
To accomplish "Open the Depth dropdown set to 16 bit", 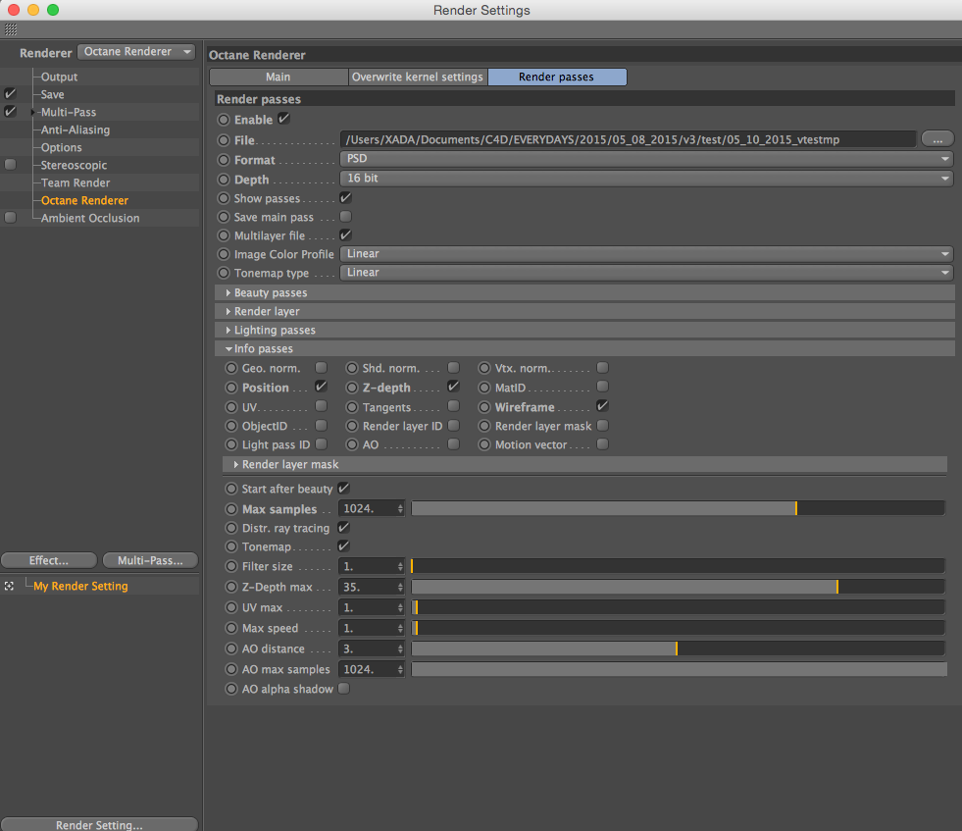I will point(646,179).
